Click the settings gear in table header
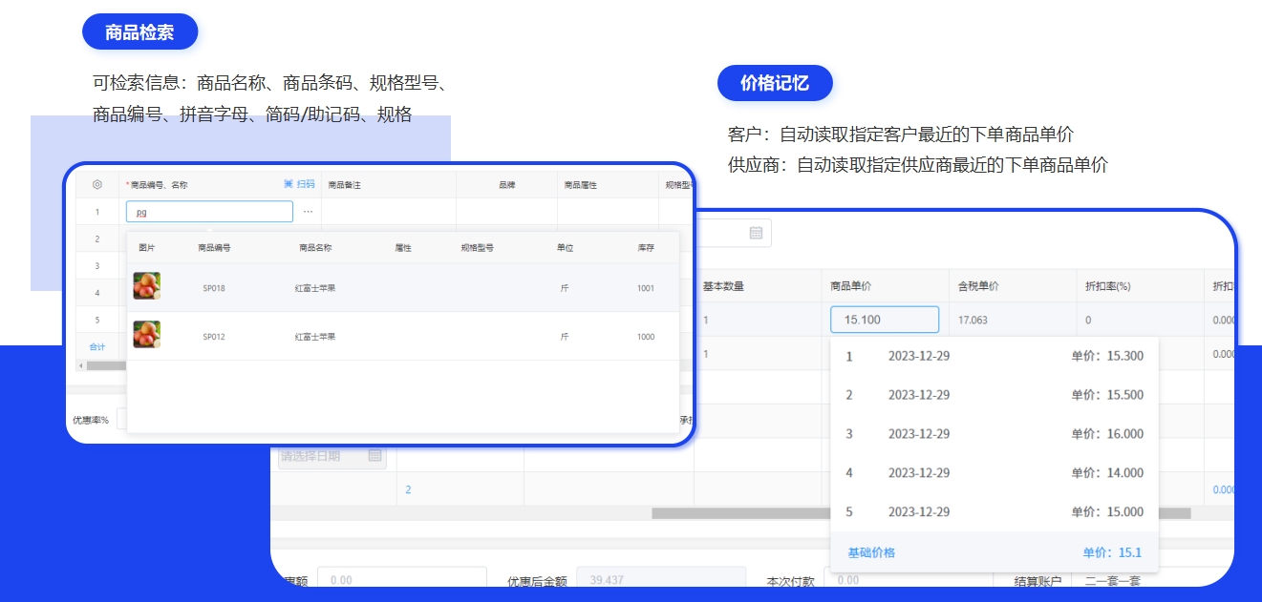Image resolution: width=1262 pixels, height=602 pixels. [x=97, y=184]
